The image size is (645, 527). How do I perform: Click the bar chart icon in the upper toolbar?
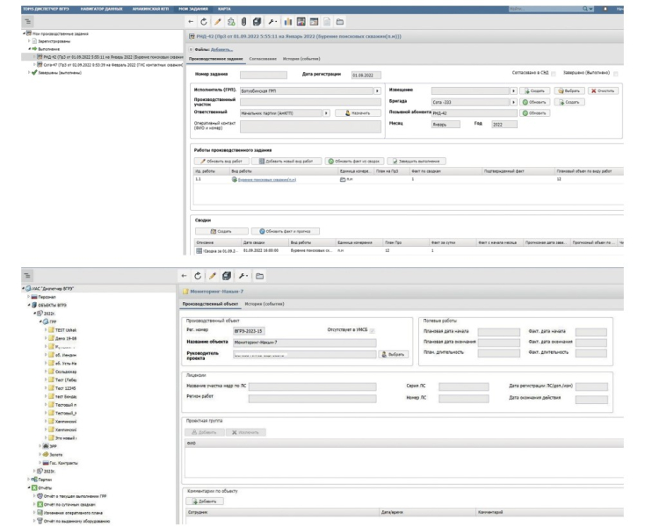[x=288, y=22]
